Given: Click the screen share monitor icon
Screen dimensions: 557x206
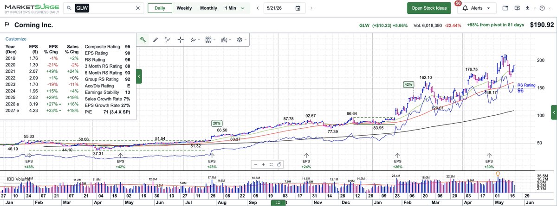Looking at the screenshot, I should [x=517, y=8].
